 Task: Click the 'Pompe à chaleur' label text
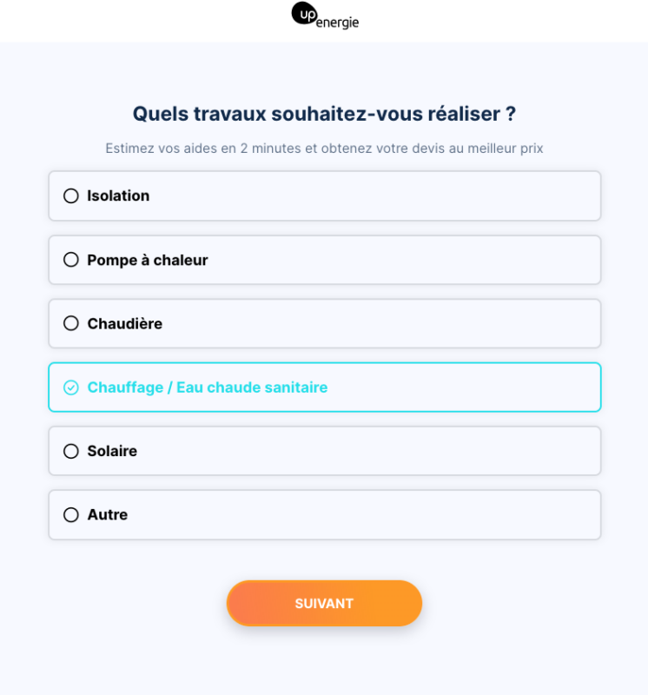tap(148, 260)
